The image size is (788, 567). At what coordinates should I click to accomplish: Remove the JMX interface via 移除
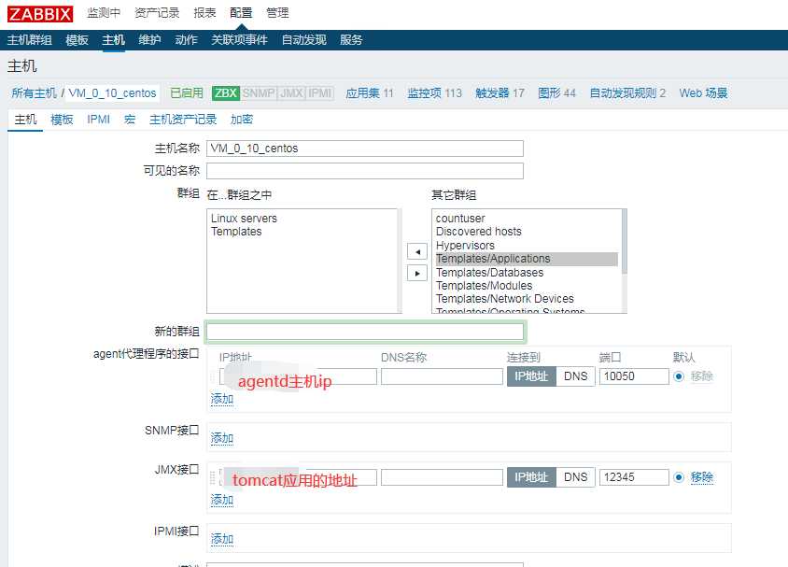(x=701, y=477)
